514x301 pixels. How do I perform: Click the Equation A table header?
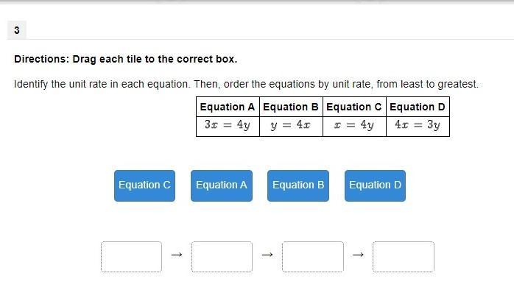(x=228, y=107)
